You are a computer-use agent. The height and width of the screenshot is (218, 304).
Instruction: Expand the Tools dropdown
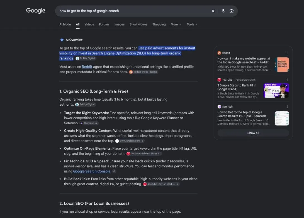[x=192, y=24]
